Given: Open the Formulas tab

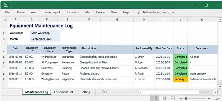Looking at the screenshot, I should (72, 12).
